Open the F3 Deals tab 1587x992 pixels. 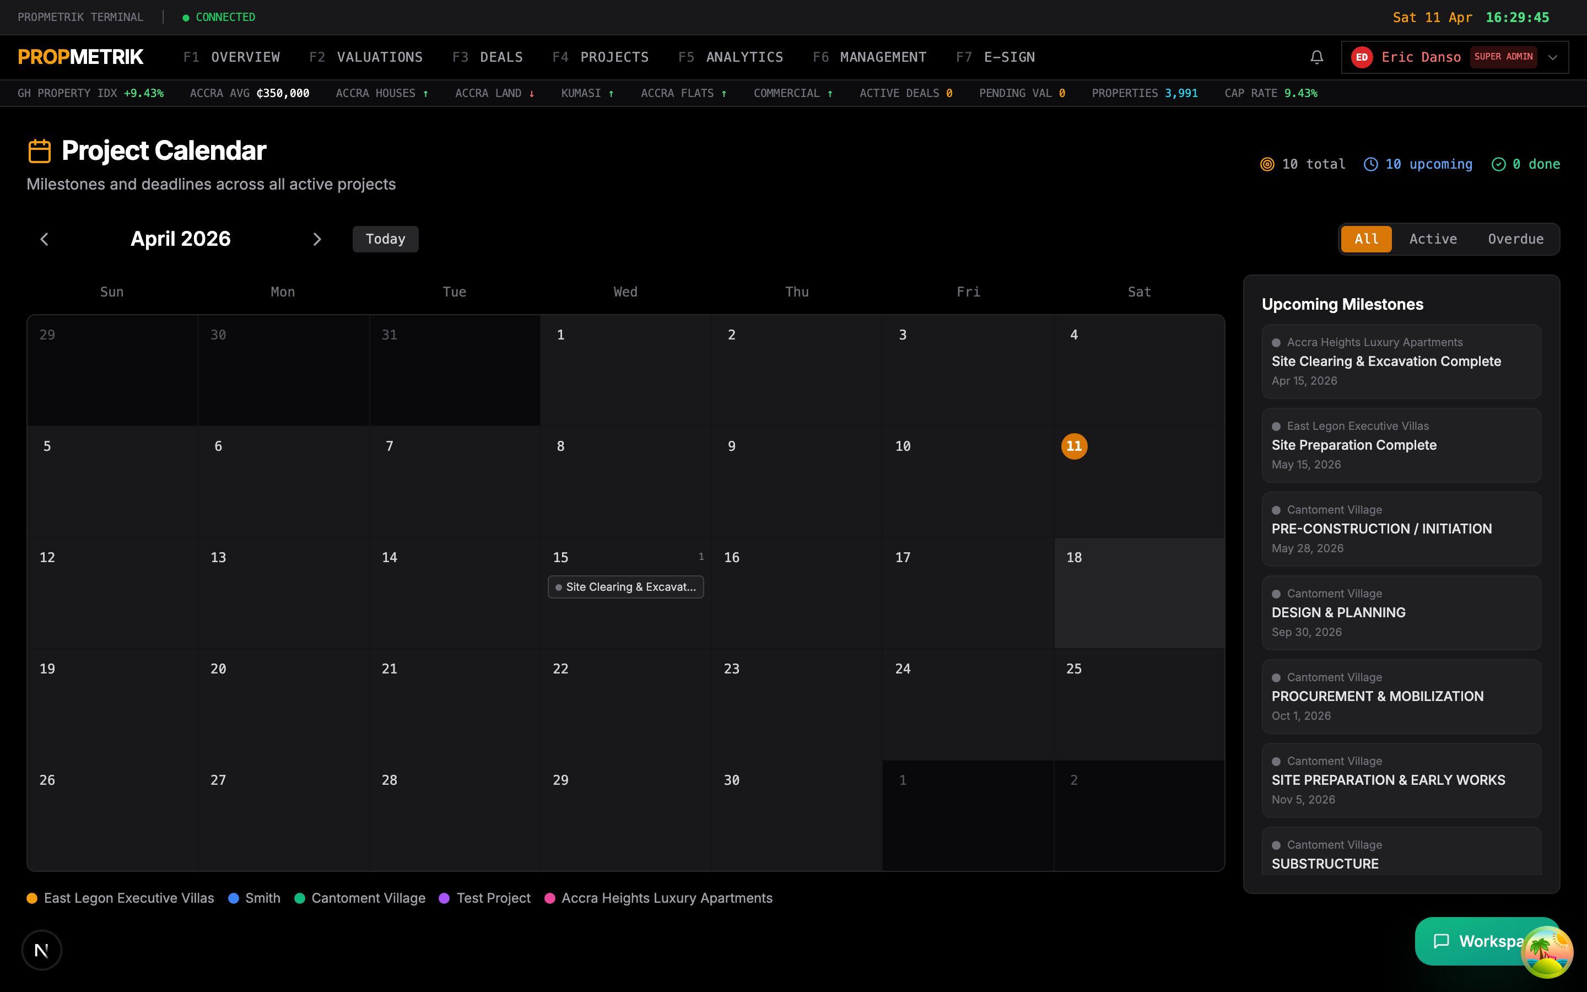click(x=487, y=57)
